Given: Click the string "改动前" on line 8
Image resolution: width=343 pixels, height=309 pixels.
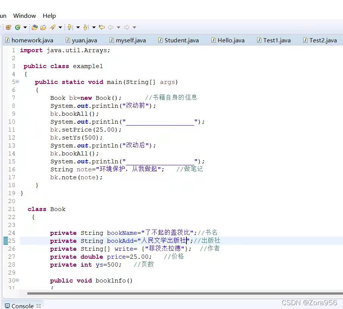Looking at the screenshot, I should [x=135, y=106].
